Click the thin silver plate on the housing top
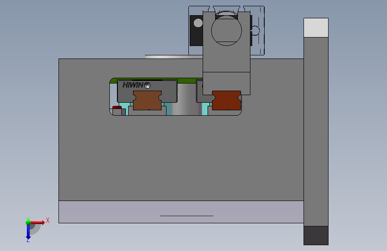Viewport: 387px width, 251px height. (174, 57)
